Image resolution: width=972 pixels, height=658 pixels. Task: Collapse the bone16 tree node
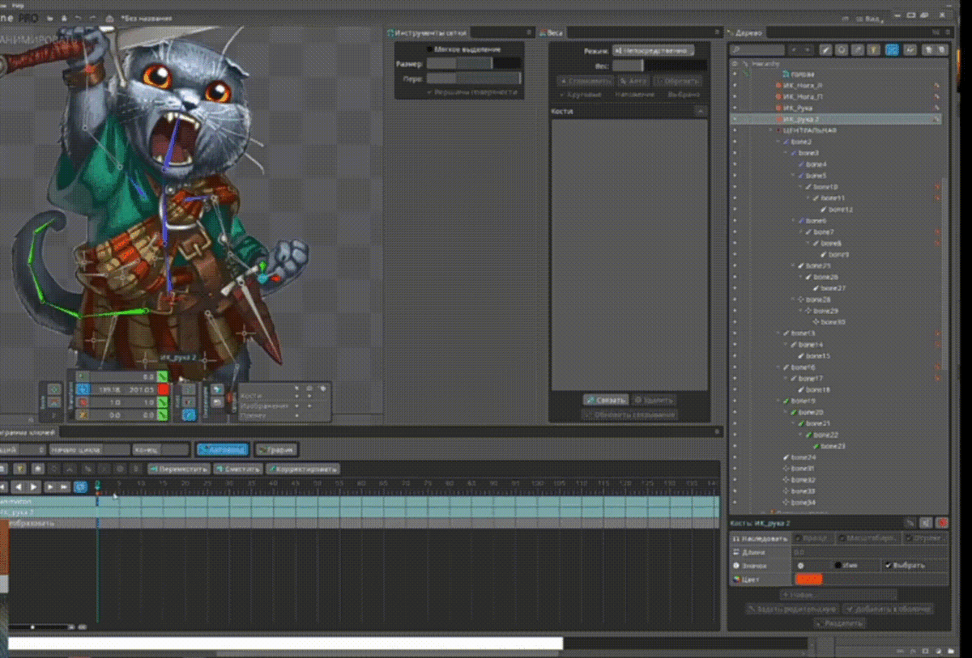click(x=778, y=367)
